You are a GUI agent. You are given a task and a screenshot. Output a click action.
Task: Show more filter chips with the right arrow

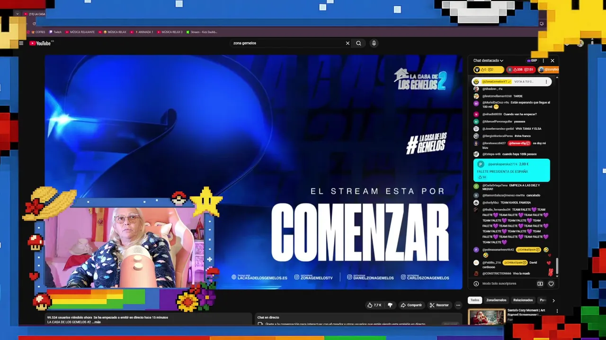pos(553,300)
